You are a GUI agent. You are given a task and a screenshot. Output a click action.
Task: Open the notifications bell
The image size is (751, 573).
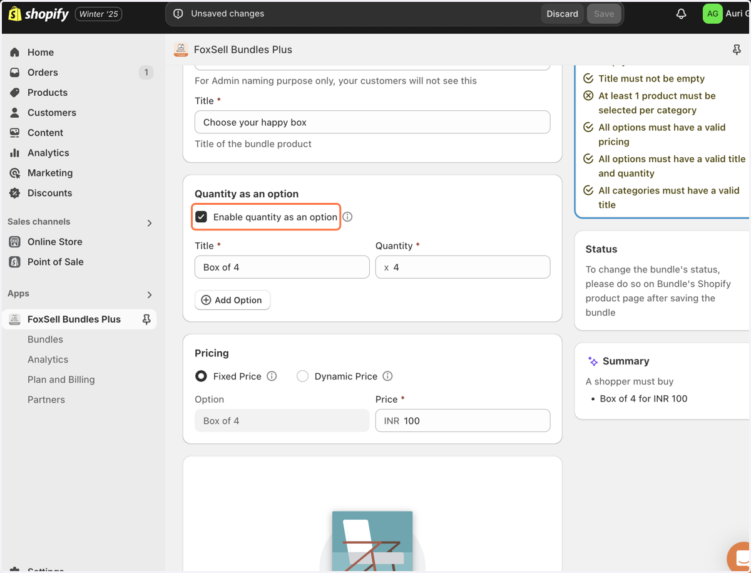682,14
